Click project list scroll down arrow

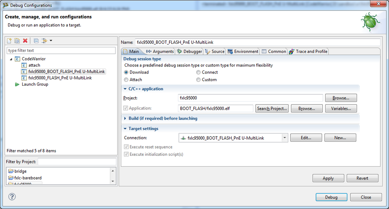coord(113,181)
